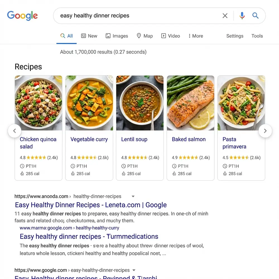
Task: Select the Images search icon tab
Action: point(108,36)
